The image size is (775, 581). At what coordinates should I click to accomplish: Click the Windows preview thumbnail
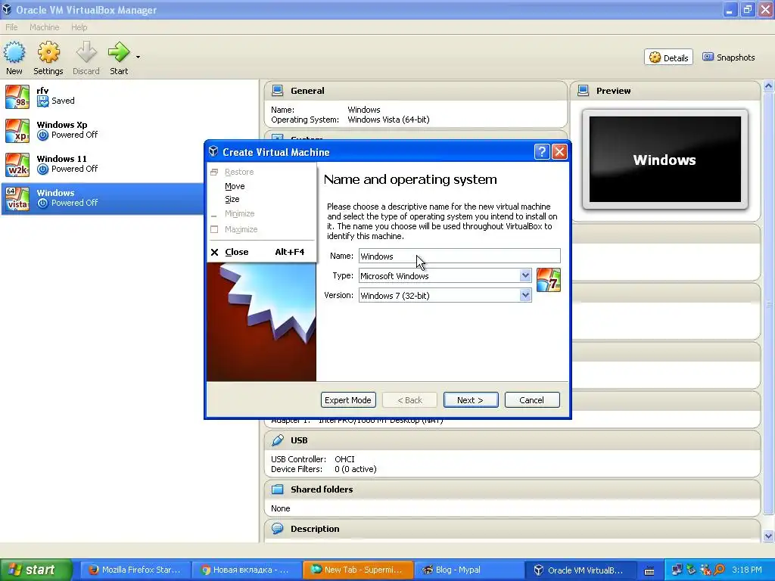[x=665, y=160]
